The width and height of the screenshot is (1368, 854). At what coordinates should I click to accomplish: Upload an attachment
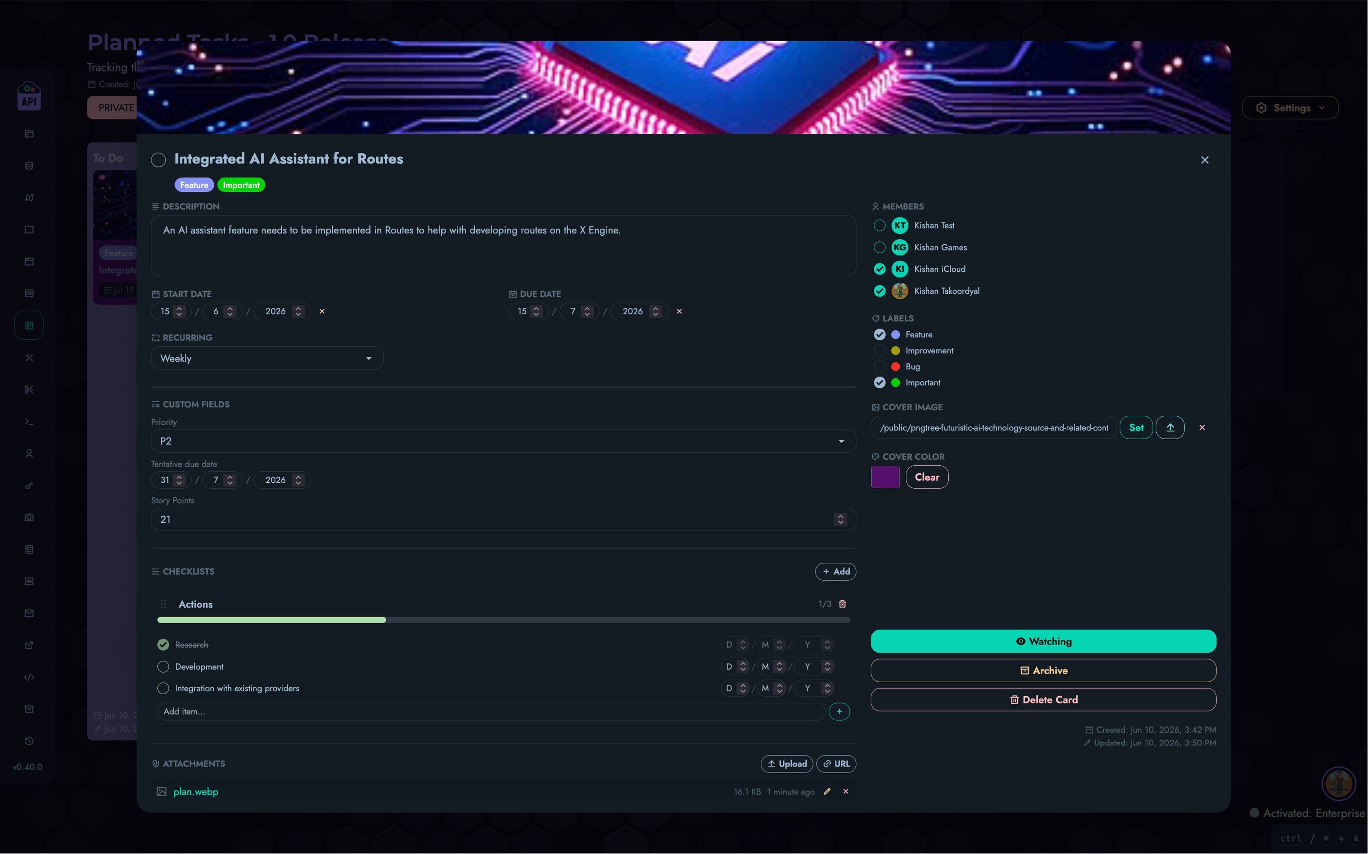[786, 764]
